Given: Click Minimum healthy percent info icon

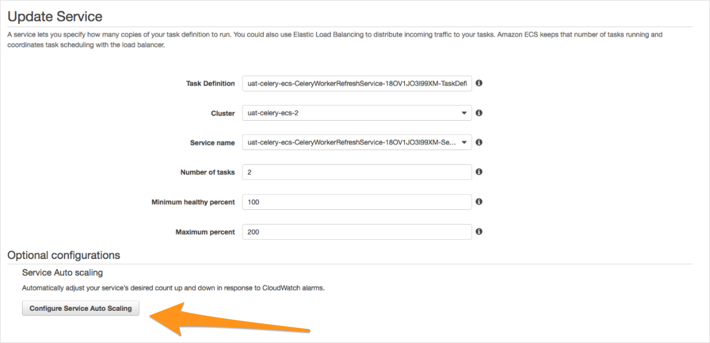Looking at the screenshot, I should click(479, 201).
